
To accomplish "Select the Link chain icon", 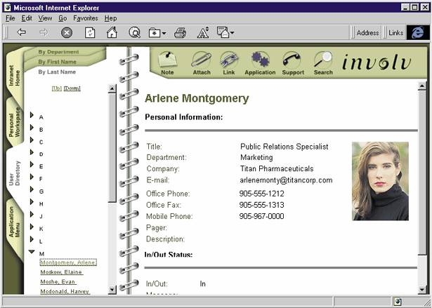I will point(229,62).
